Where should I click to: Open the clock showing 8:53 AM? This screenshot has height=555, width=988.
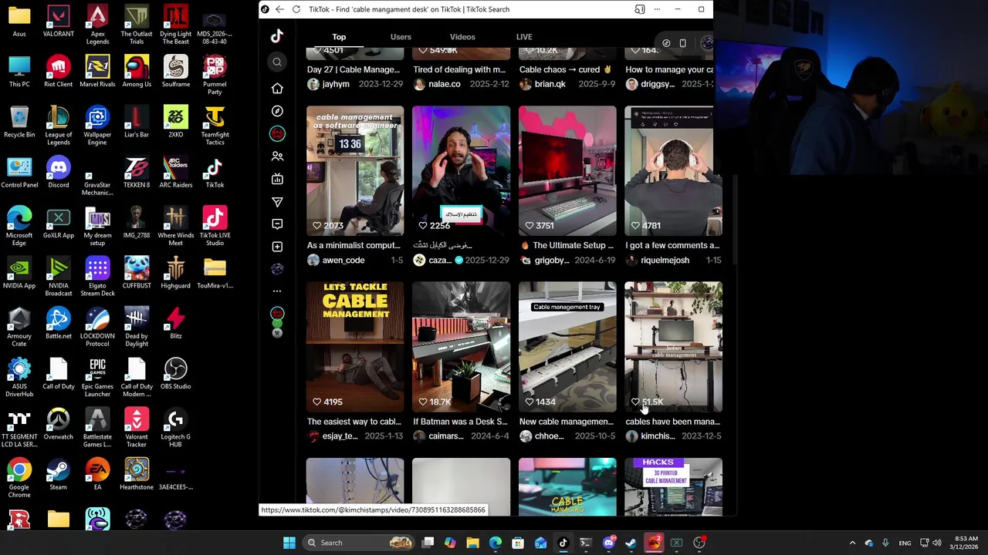click(x=966, y=543)
